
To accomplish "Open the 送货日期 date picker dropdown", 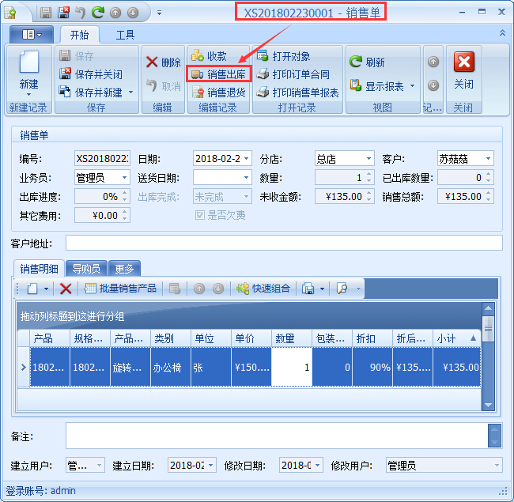I will (x=246, y=178).
